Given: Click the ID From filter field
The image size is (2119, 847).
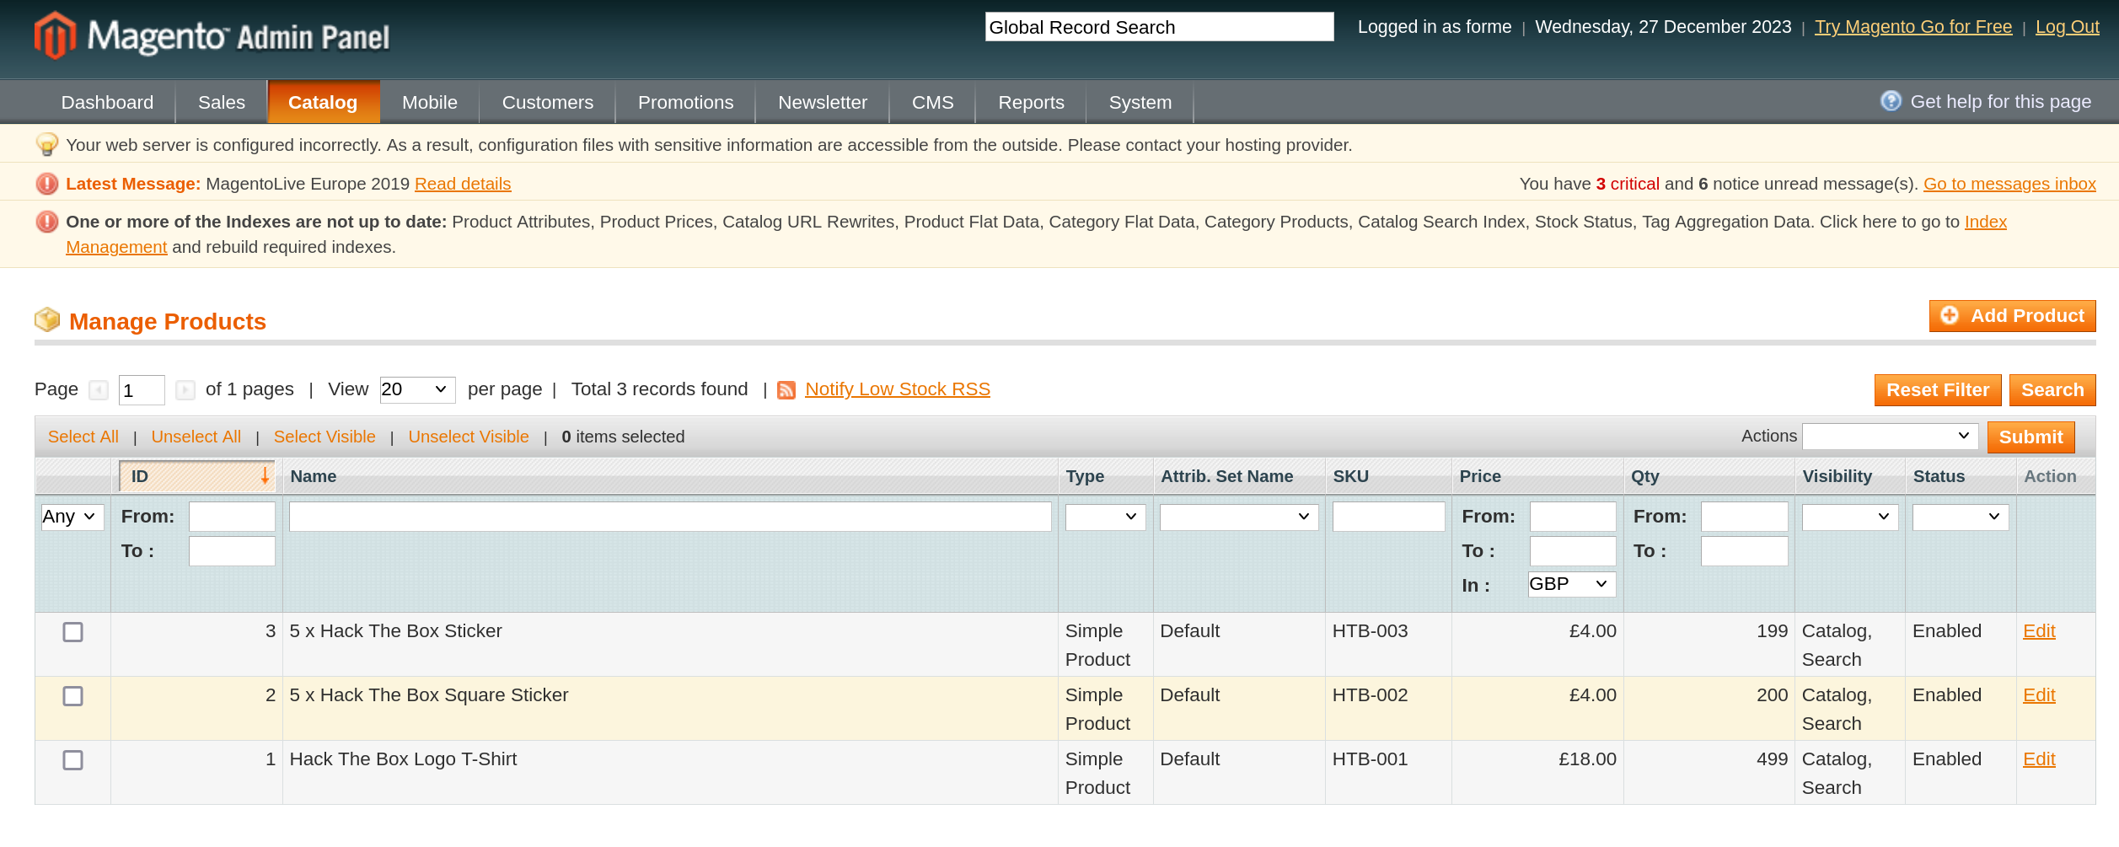Looking at the screenshot, I should click(x=232, y=517).
